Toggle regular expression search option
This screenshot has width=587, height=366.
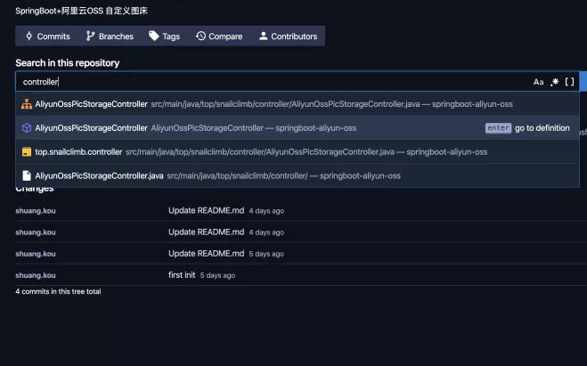tap(554, 82)
